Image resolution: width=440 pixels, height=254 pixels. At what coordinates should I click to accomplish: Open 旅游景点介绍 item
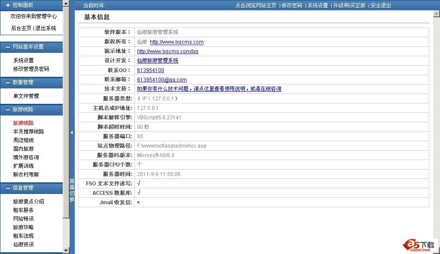click(28, 202)
